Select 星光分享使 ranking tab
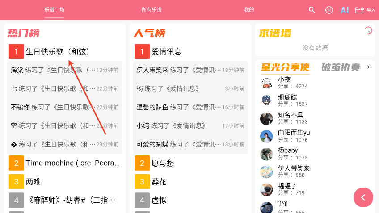The height and width of the screenshot is (213, 379). coord(285,67)
